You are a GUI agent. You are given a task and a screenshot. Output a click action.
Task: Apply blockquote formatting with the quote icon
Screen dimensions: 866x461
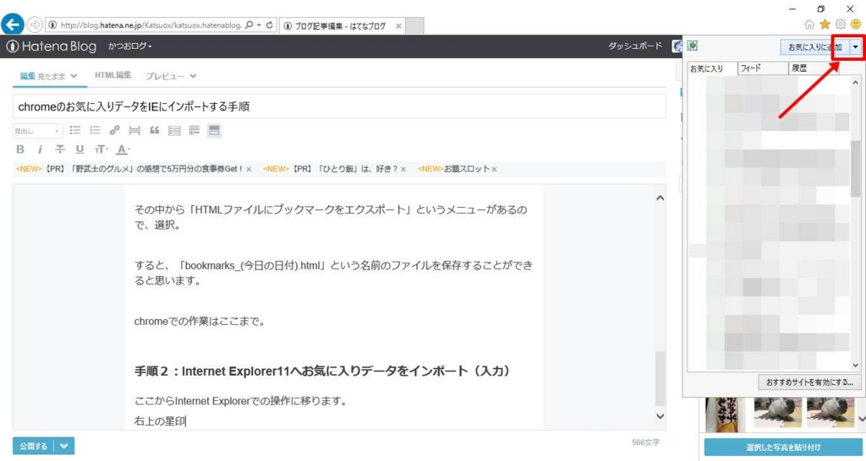click(x=155, y=130)
